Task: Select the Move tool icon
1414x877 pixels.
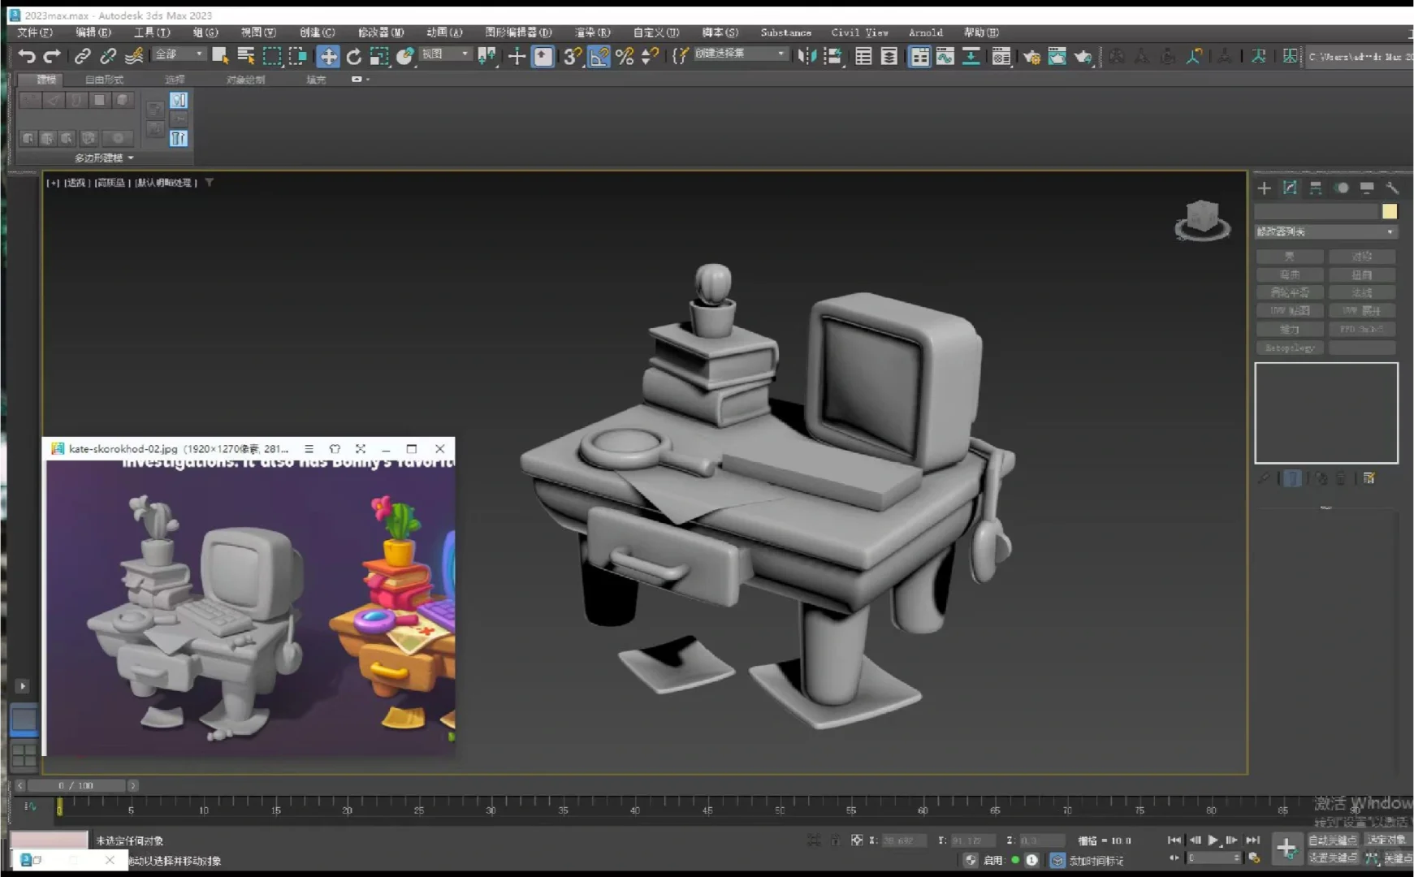Action: [x=328, y=57]
